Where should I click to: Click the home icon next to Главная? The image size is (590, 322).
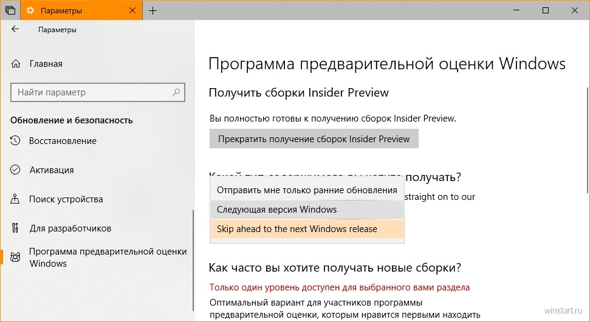15,64
